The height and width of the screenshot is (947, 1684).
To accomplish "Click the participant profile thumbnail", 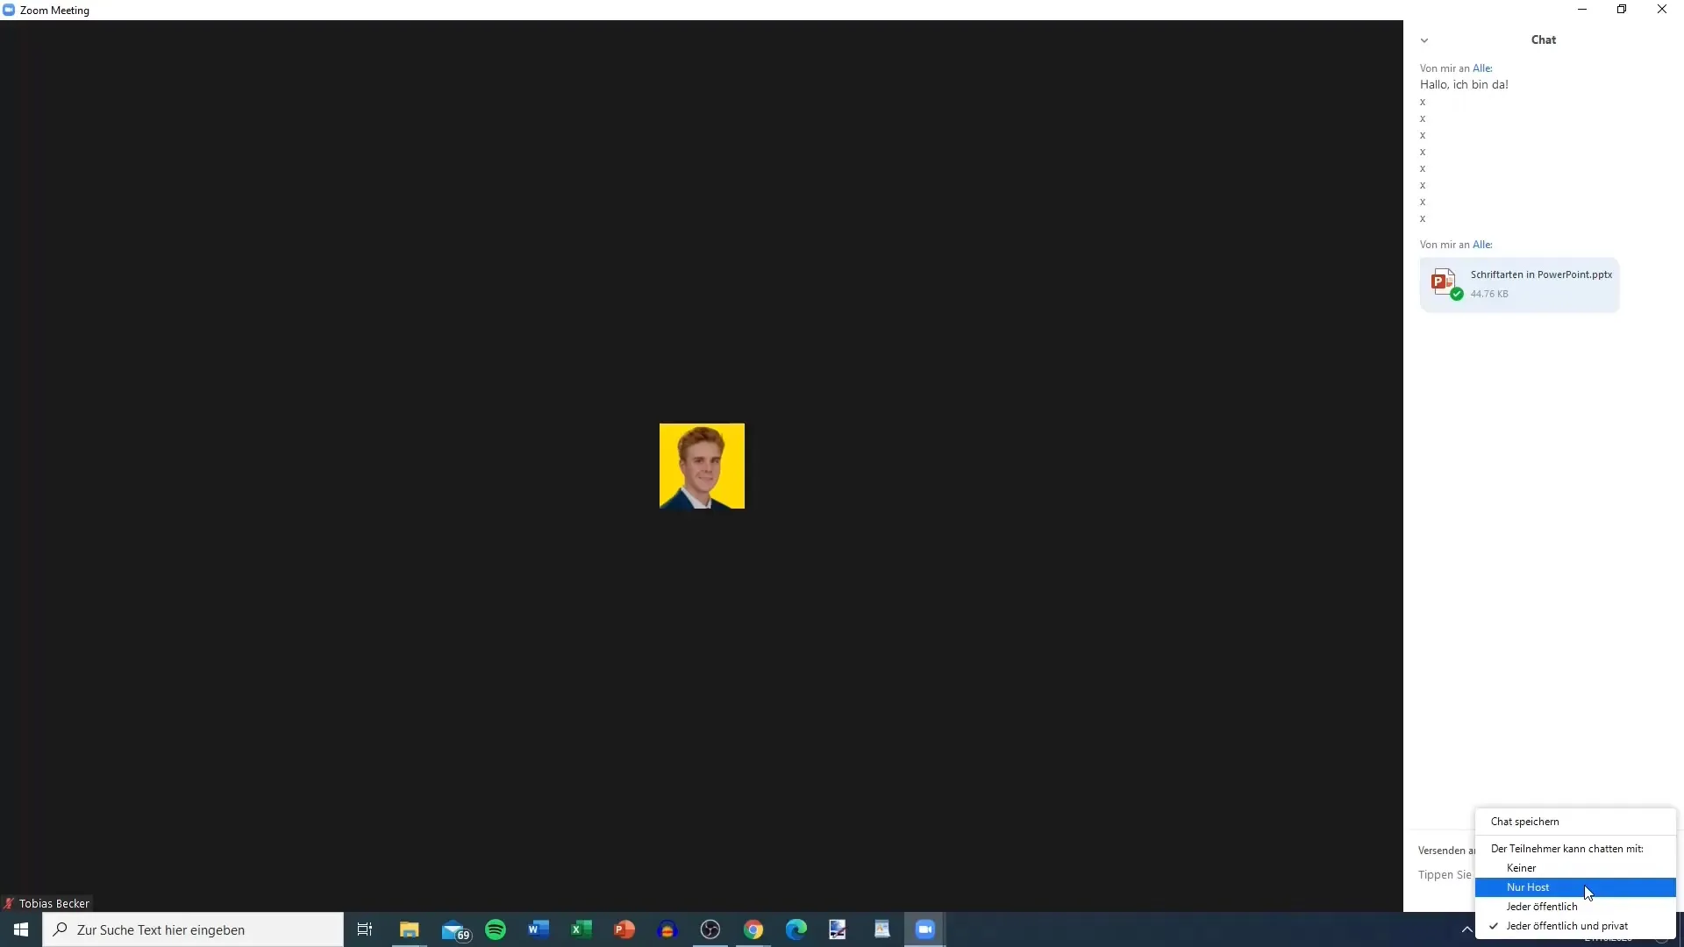I will click(x=702, y=466).
